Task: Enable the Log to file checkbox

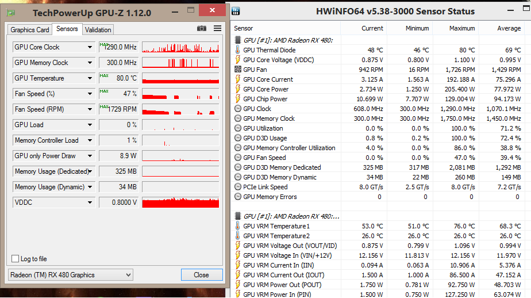Action: click(x=16, y=259)
